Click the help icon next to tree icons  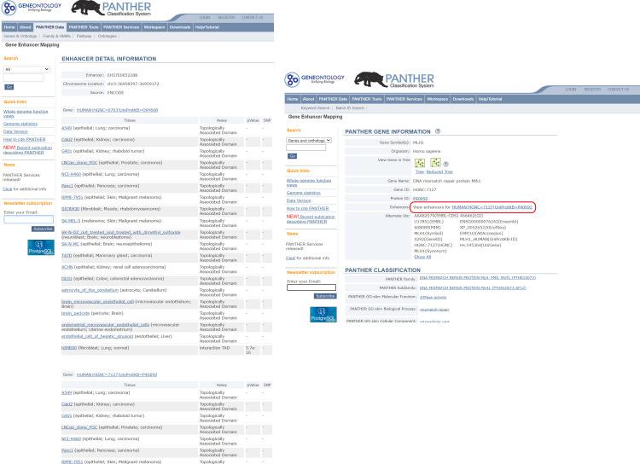[x=446, y=165]
